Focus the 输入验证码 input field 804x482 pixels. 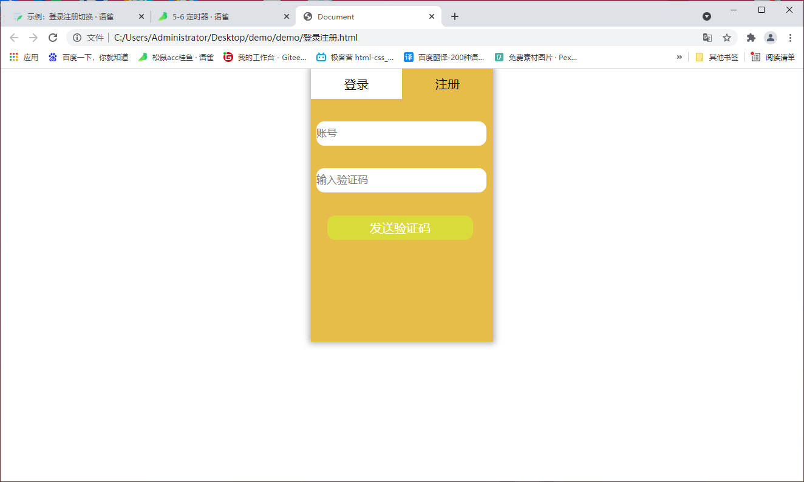click(401, 180)
